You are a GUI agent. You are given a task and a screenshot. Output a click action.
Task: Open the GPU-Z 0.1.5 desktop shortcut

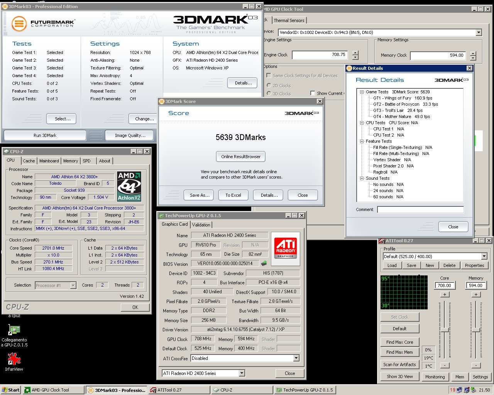[x=14, y=330]
